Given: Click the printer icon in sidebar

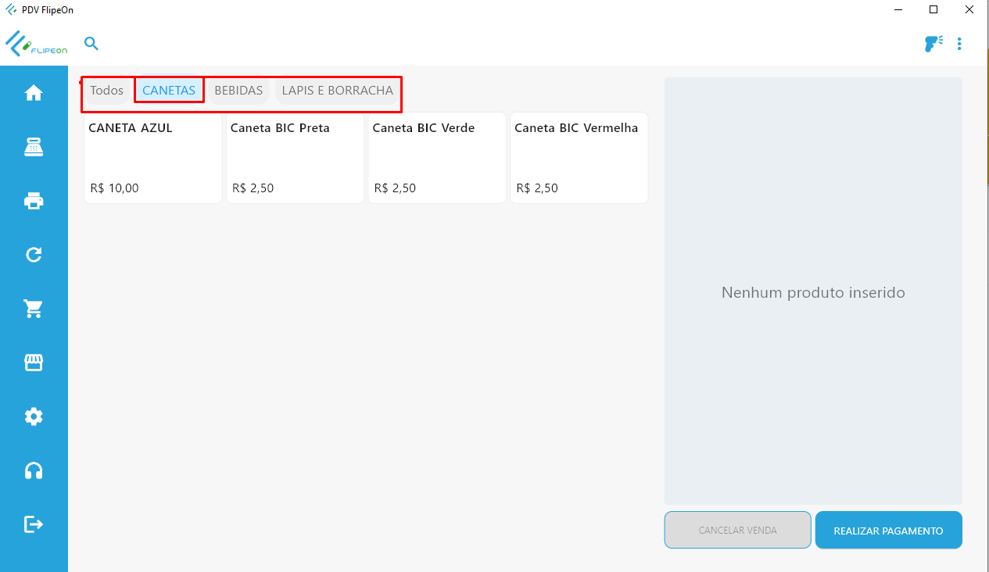Looking at the screenshot, I should pyautogui.click(x=34, y=202).
